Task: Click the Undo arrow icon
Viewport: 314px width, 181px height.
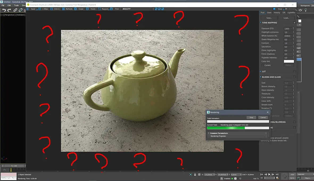Action: pyautogui.click(x=4, y=10)
